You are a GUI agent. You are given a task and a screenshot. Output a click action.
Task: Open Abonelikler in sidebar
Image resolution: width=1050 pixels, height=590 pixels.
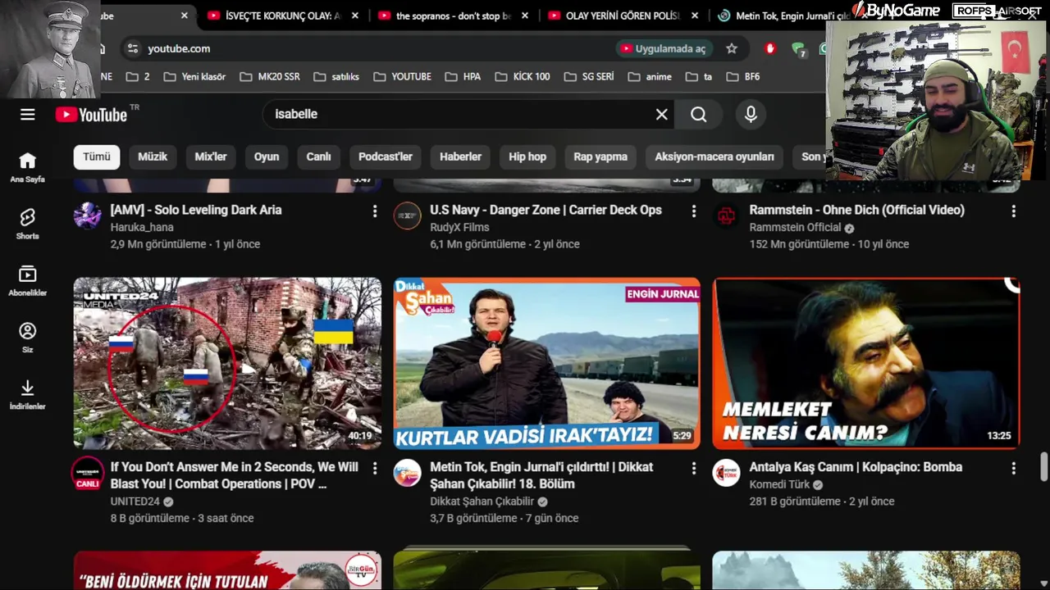coord(28,280)
